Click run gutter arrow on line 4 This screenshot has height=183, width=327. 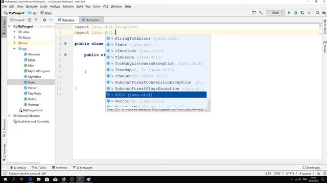(x=66, y=44)
